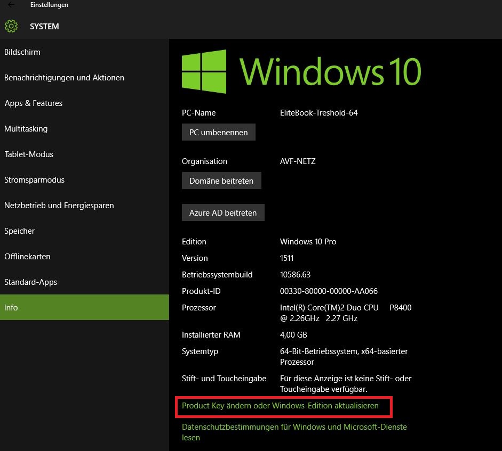Click the back arrow next to Einstellungen

(11, 4)
